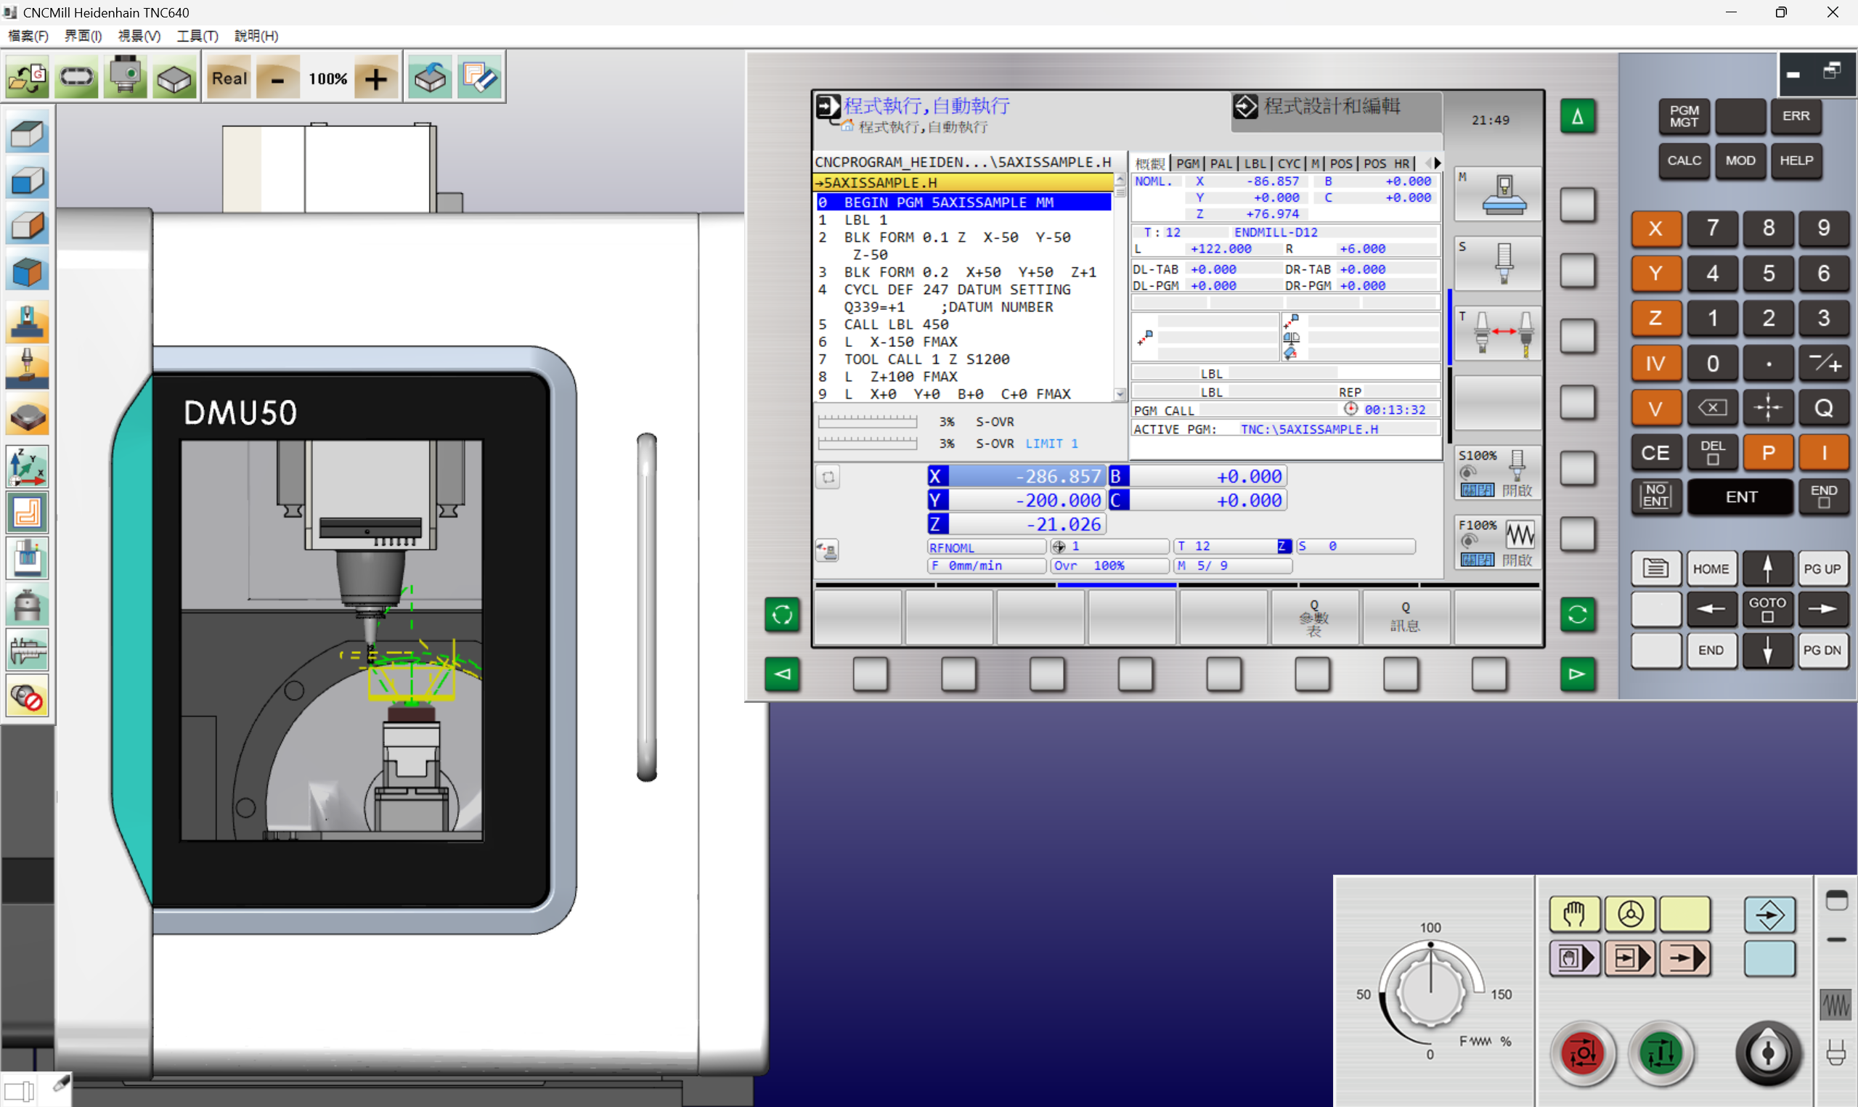Toggle the orange toolpath display icon

(x=28, y=513)
